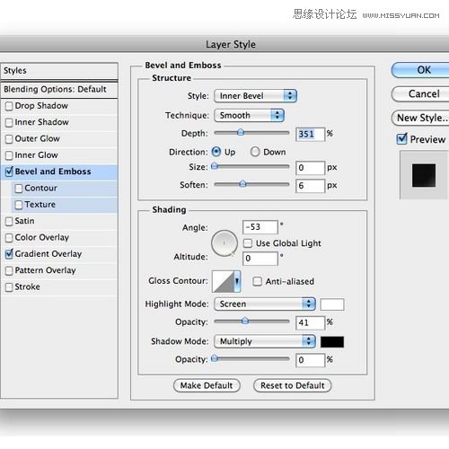Select the Up direction radio button
Image resolution: width=449 pixels, height=449 pixels.
coord(216,152)
